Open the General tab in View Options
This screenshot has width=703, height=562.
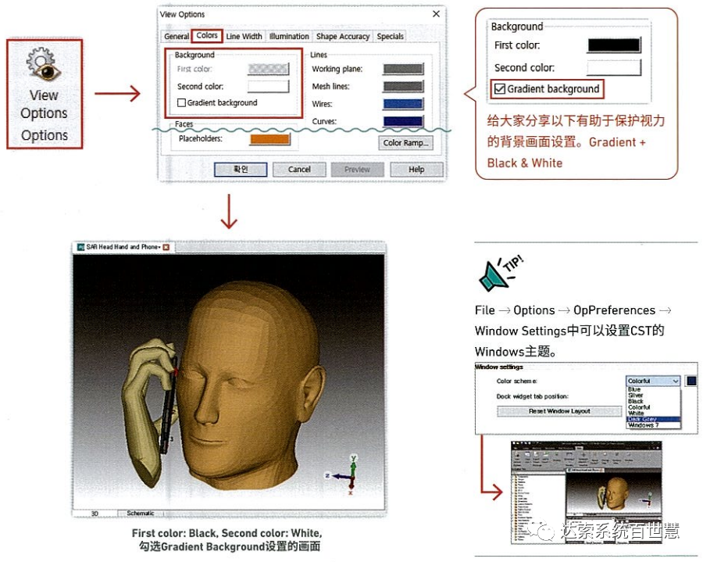177,36
